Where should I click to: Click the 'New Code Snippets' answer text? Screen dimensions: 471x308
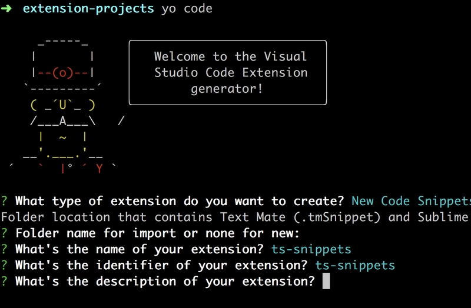click(410, 201)
